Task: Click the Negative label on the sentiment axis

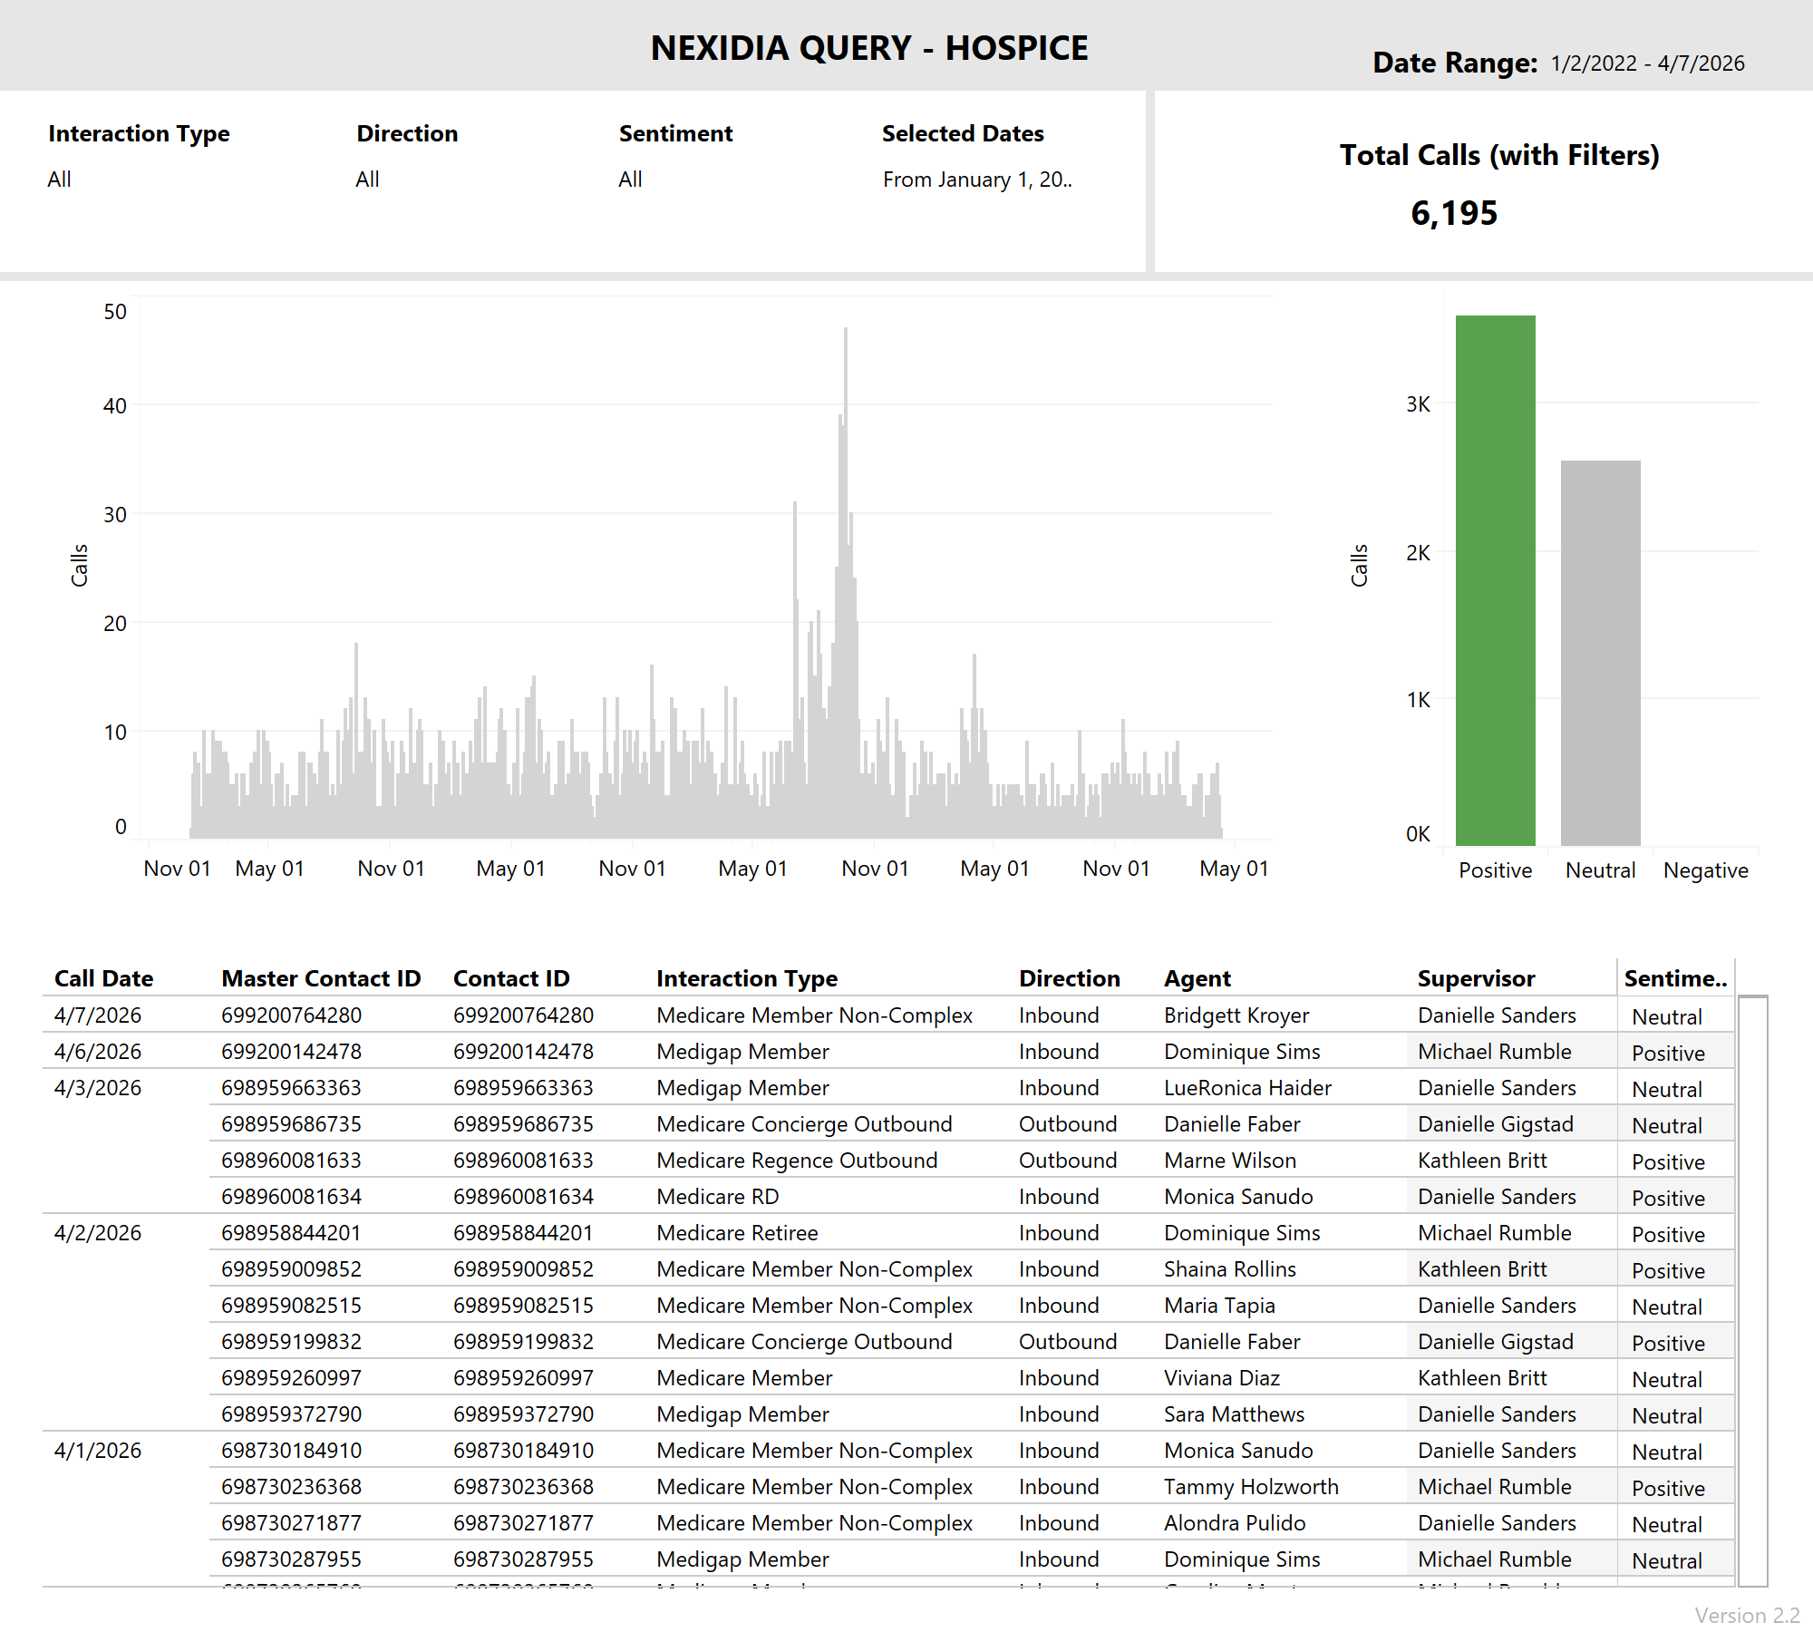Action: point(1705,870)
